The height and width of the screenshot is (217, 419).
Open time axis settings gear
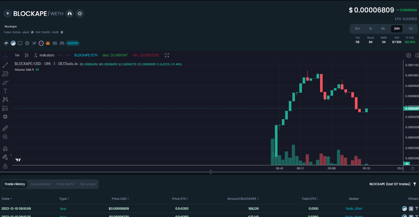pos(412,168)
